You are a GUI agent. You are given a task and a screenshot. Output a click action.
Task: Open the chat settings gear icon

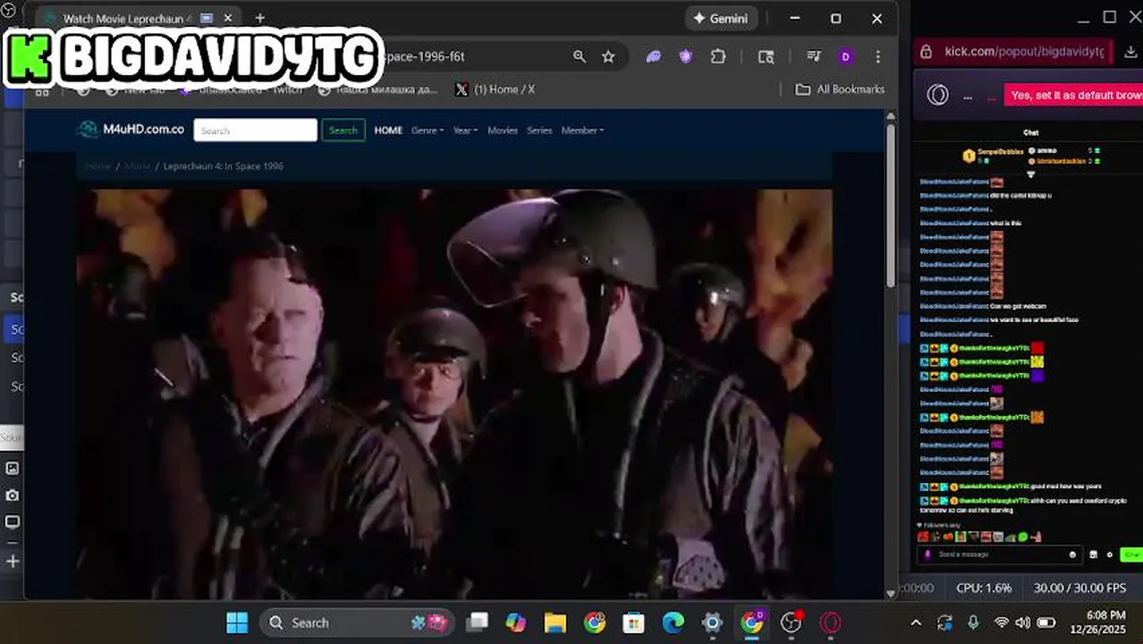[x=1110, y=555]
